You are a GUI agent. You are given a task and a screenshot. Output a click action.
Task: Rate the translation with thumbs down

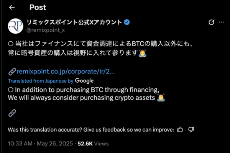pos(191,130)
